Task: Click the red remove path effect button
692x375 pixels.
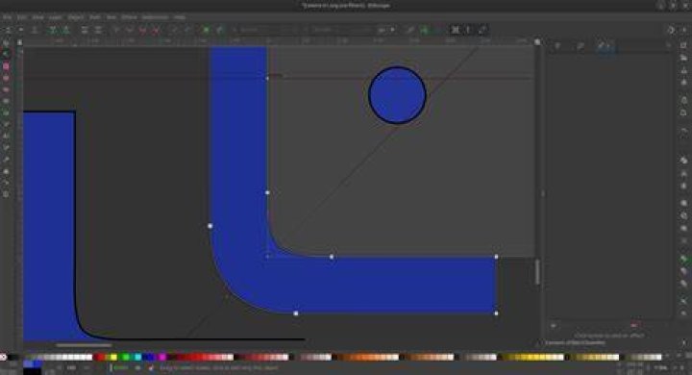Action: pyautogui.click(x=633, y=326)
